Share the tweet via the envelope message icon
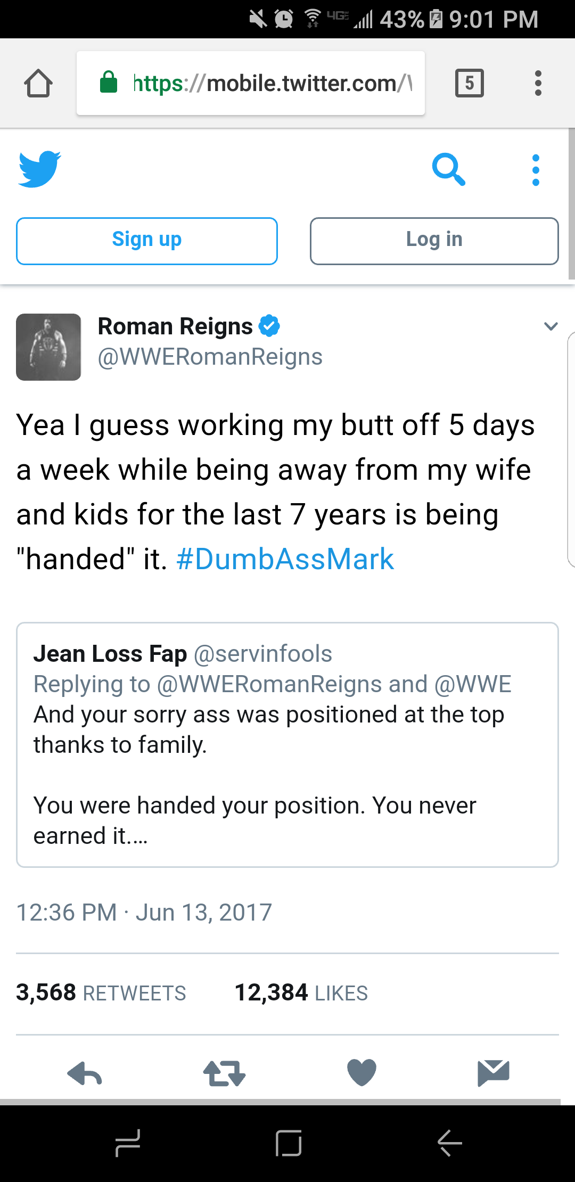 point(494,1072)
